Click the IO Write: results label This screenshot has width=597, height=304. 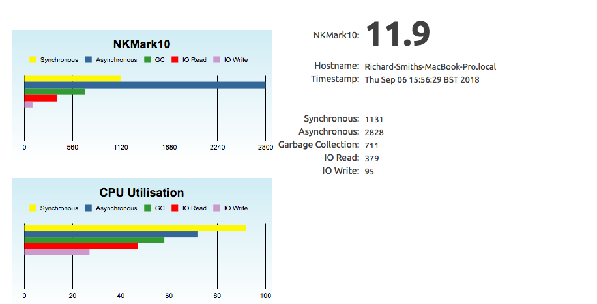tap(341, 171)
